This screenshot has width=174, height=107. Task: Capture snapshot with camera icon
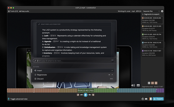[146, 99]
